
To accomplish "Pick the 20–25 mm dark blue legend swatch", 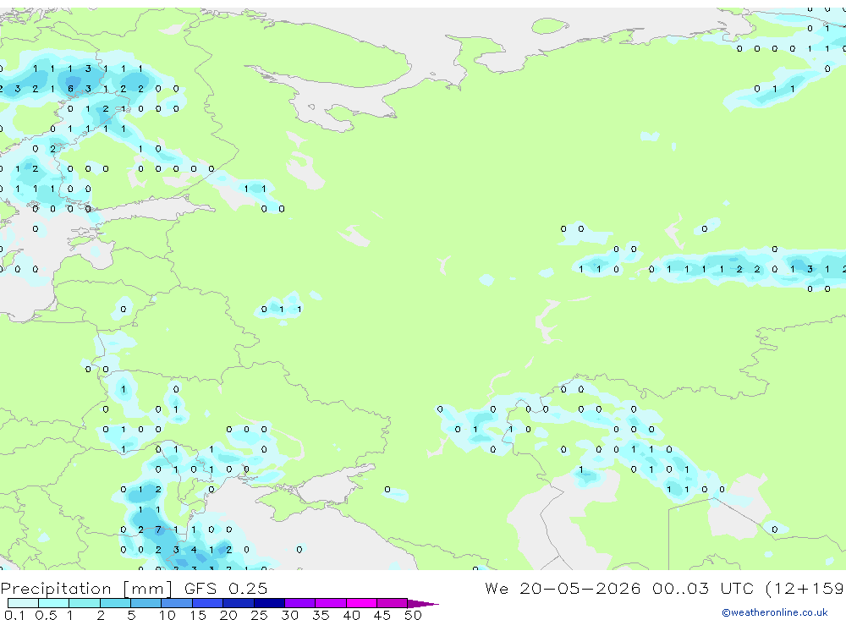I will [x=238, y=603].
